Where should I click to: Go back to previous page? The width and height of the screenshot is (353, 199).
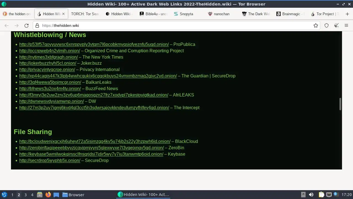(x=7, y=25)
